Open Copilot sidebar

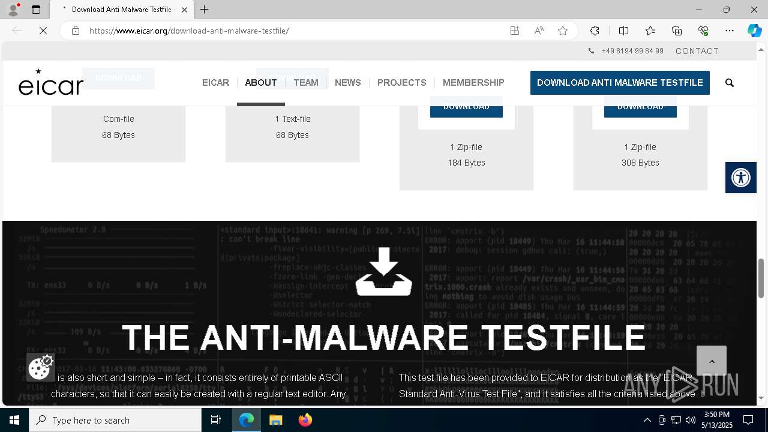pyautogui.click(x=754, y=31)
